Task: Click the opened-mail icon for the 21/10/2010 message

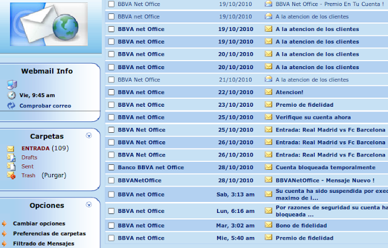Action: coord(269,79)
